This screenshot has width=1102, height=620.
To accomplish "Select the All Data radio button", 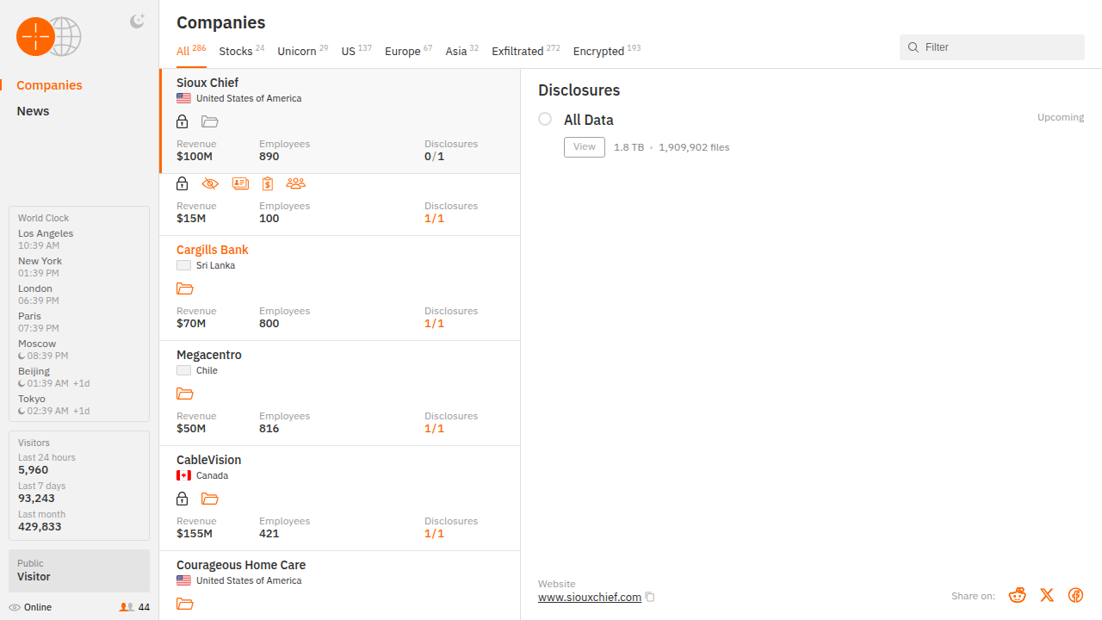I will (x=545, y=119).
